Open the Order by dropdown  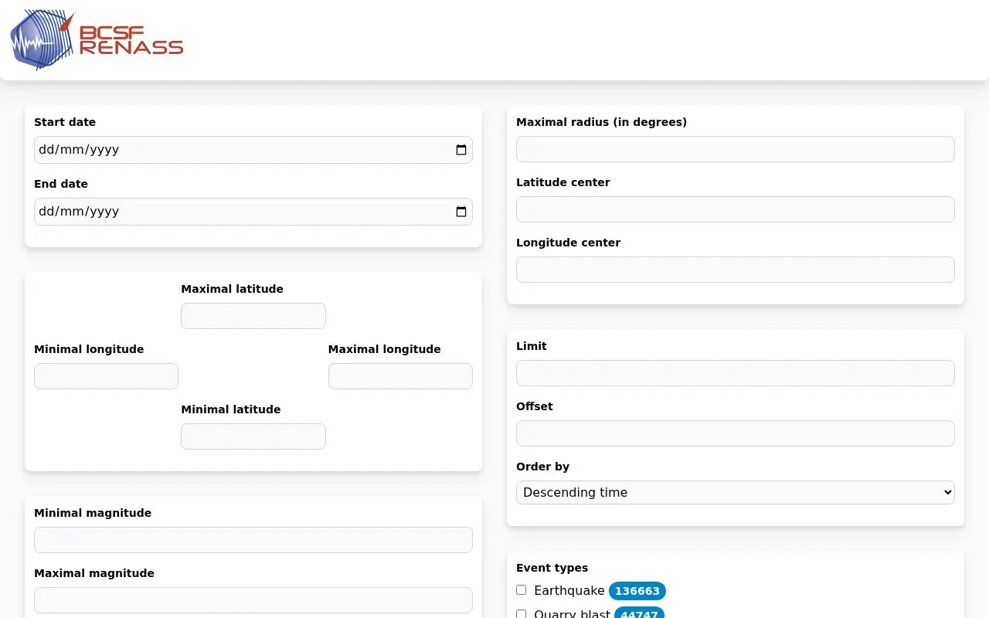click(736, 493)
